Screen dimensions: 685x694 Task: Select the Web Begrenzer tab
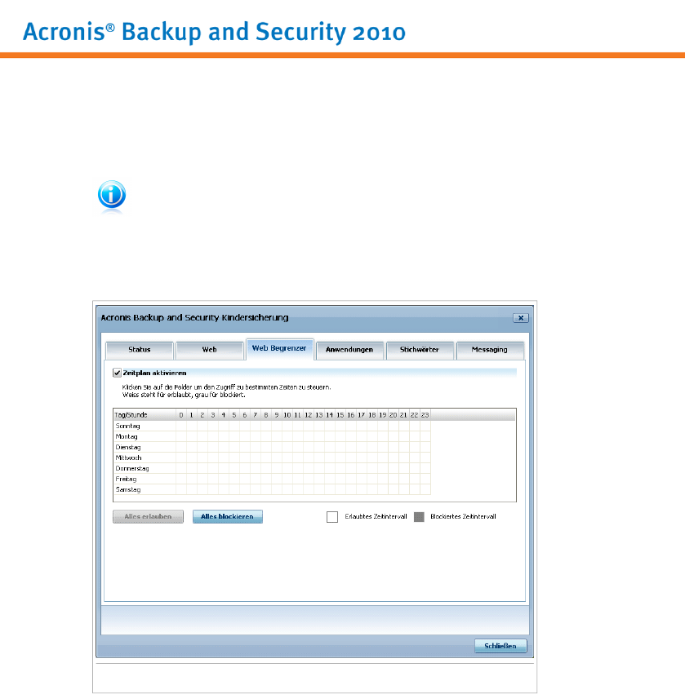[279, 349]
